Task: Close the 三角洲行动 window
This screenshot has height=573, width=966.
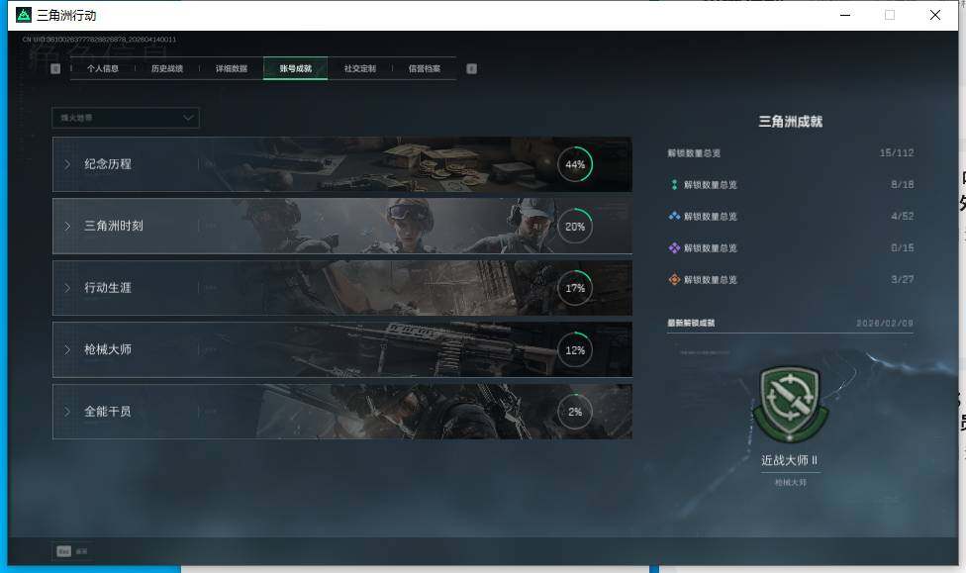Action: point(935,15)
